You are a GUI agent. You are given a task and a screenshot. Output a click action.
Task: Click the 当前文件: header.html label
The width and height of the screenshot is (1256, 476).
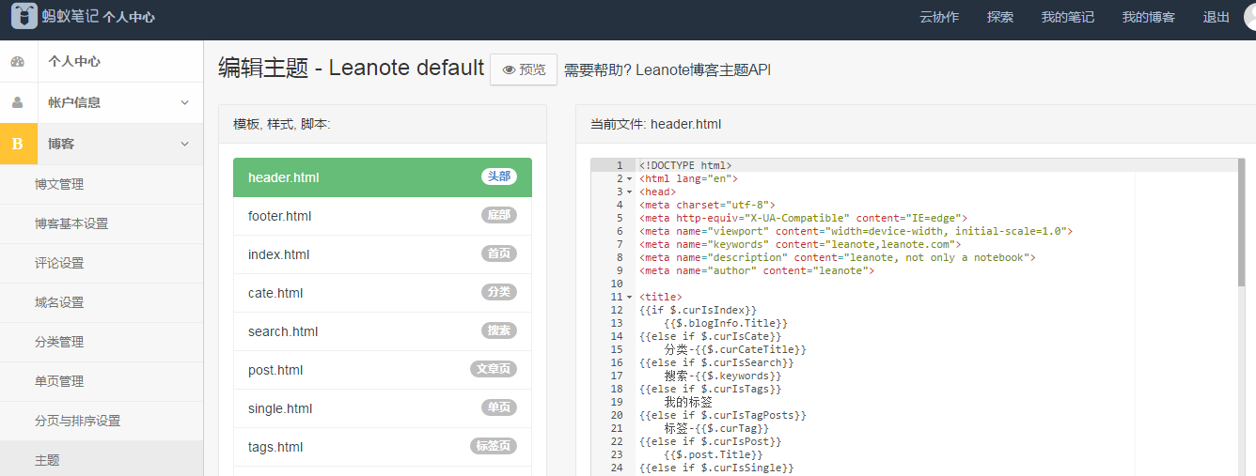point(656,124)
